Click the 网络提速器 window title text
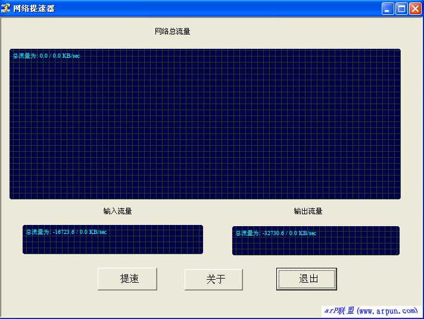The height and width of the screenshot is (319, 424). pos(34,8)
